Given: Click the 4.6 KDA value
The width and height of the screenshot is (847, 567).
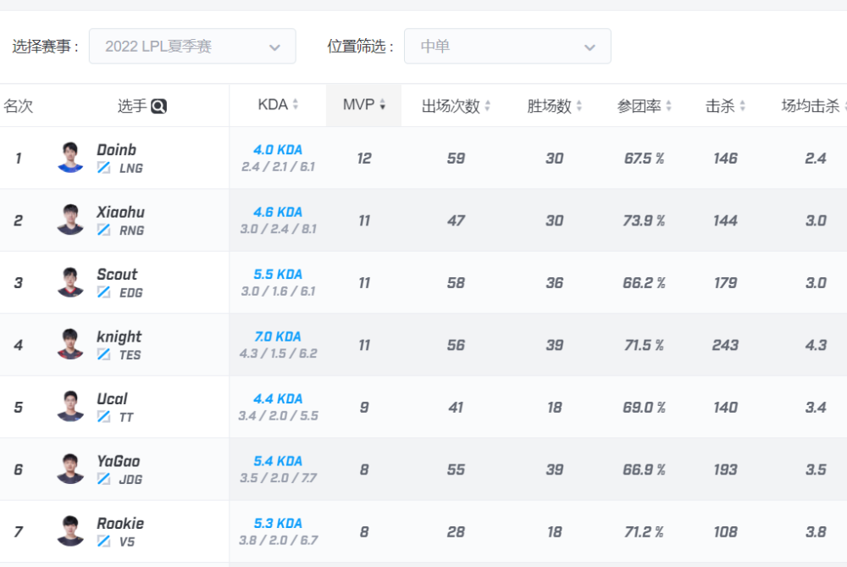Looking at the screenshot, I should [278, 212].
